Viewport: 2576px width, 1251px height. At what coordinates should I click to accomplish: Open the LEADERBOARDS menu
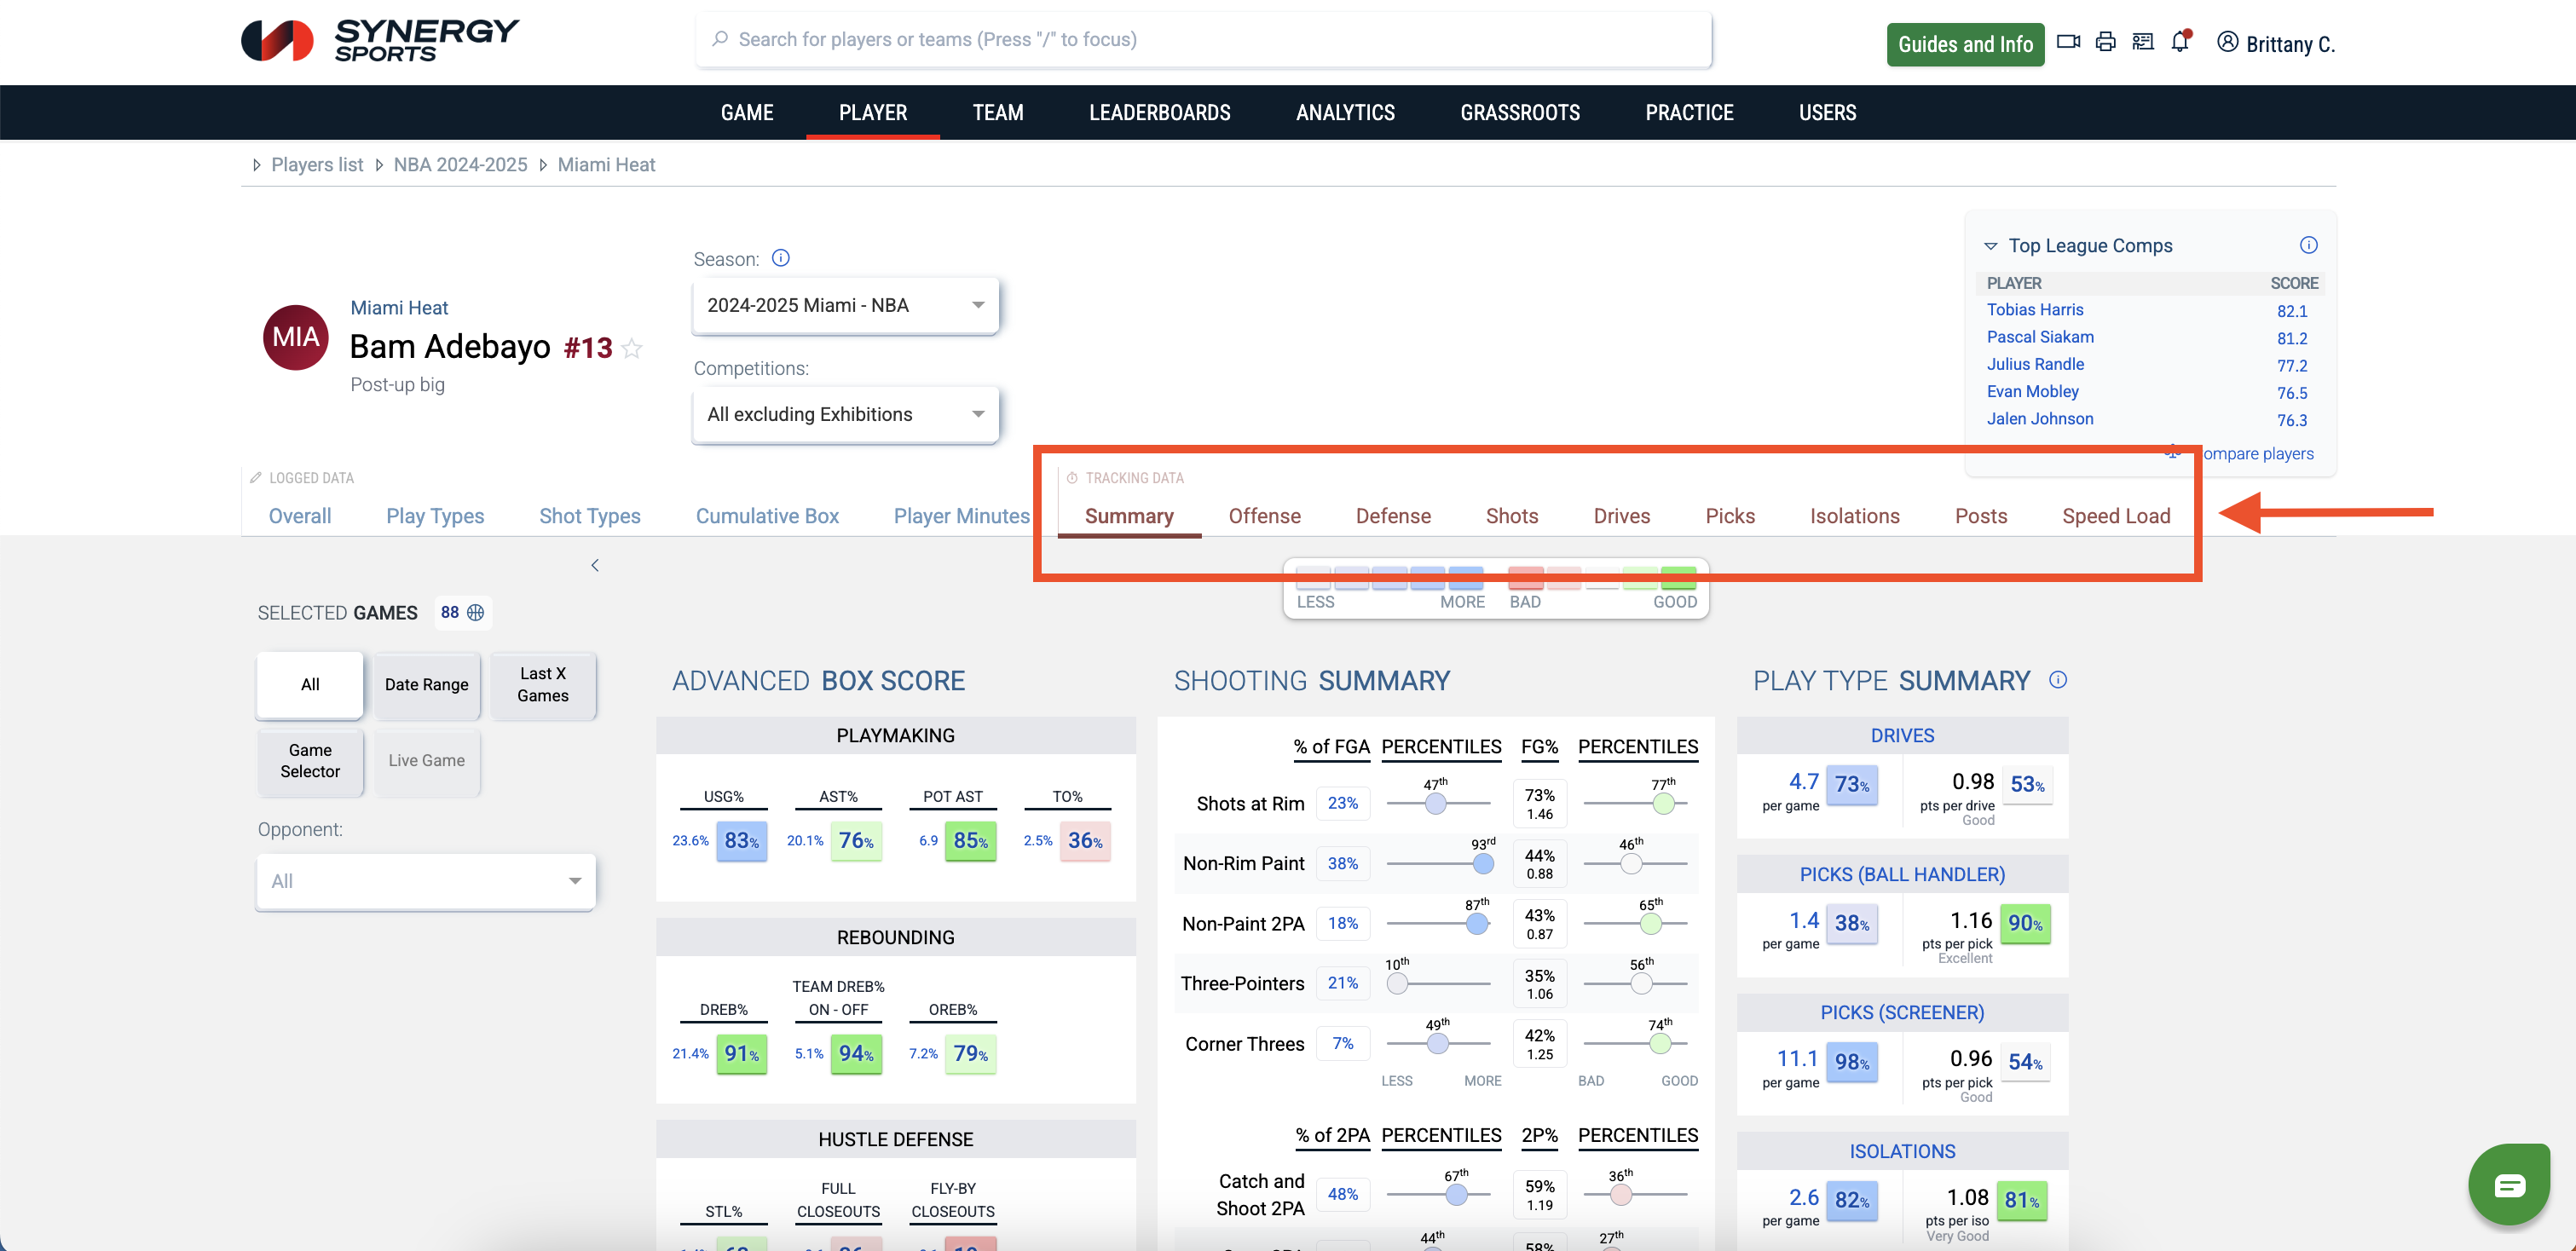coord(1159,113)
